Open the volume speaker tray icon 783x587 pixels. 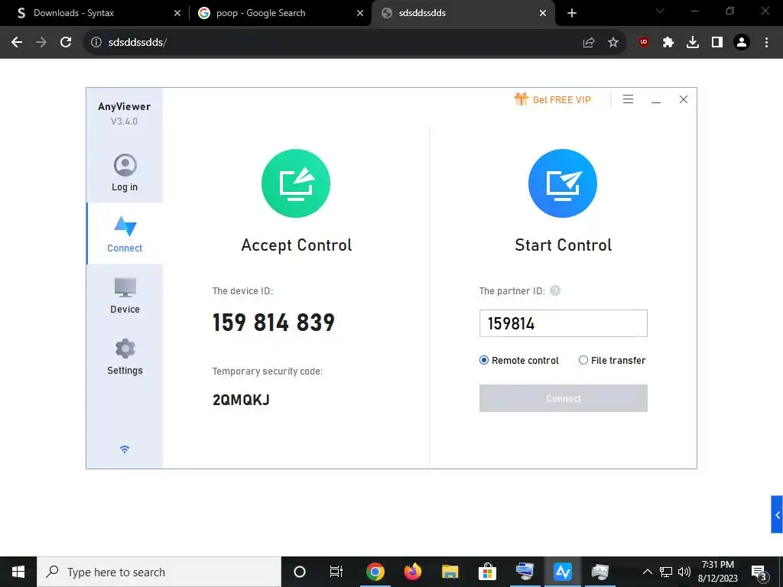[684, 572]
